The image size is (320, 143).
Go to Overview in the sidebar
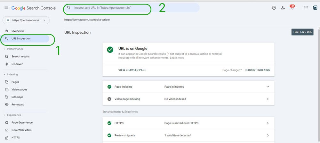point(18,31)
